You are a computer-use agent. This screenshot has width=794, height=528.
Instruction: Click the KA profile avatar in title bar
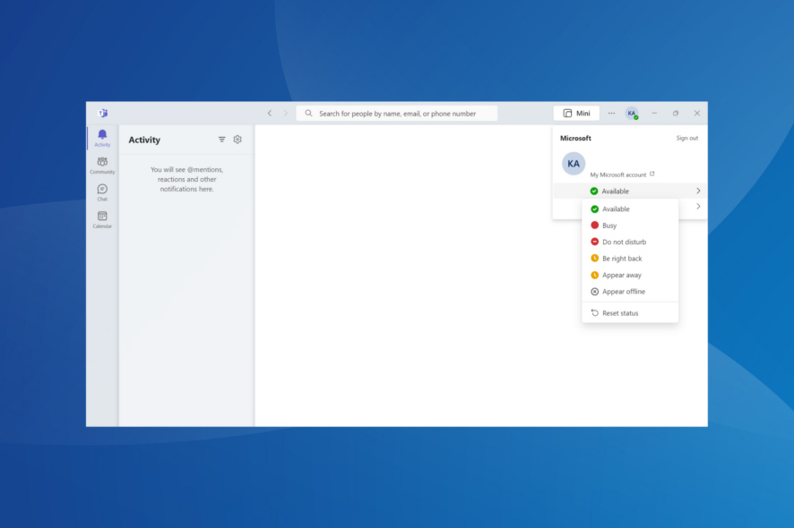tap(632, 114)
